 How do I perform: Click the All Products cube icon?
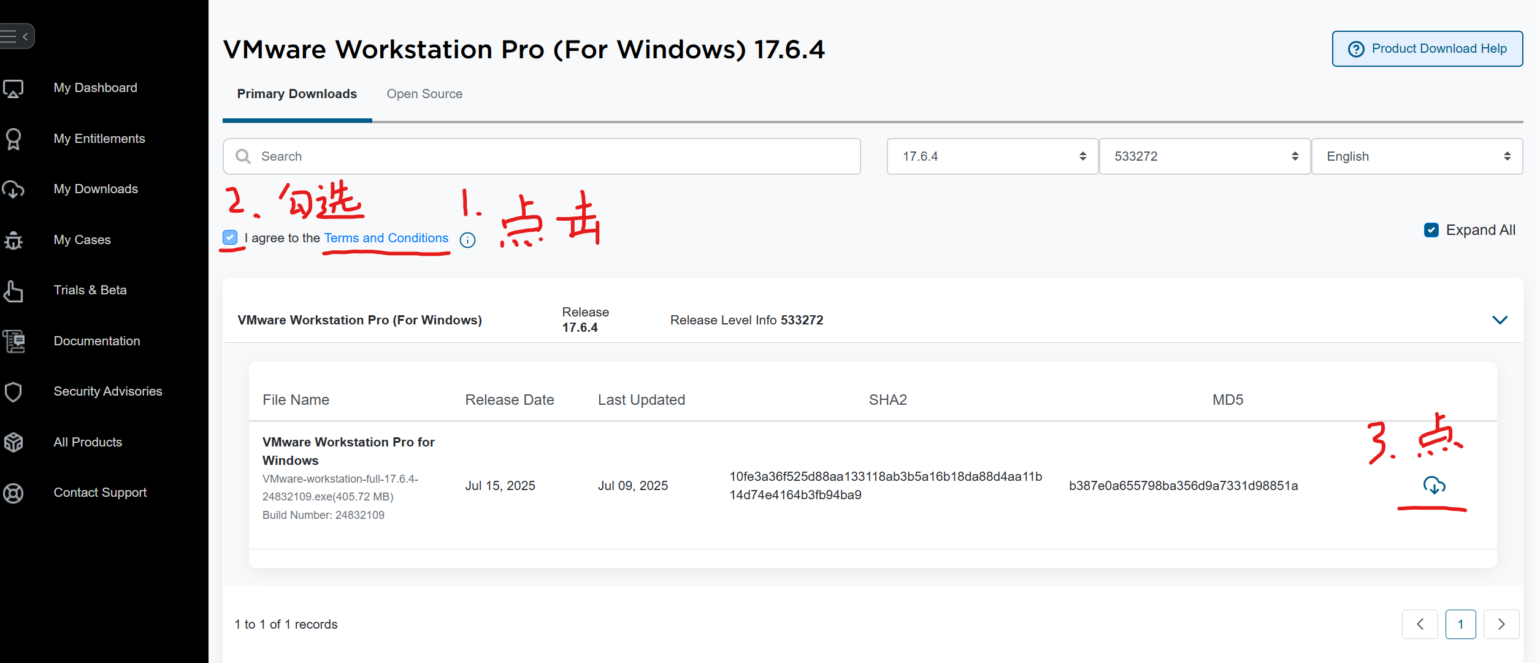[x=13, y=442]
